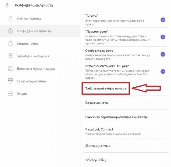Tap Facebook Connect option
Viewport: 171px width, 167px height.
click(x=100, y=129)
